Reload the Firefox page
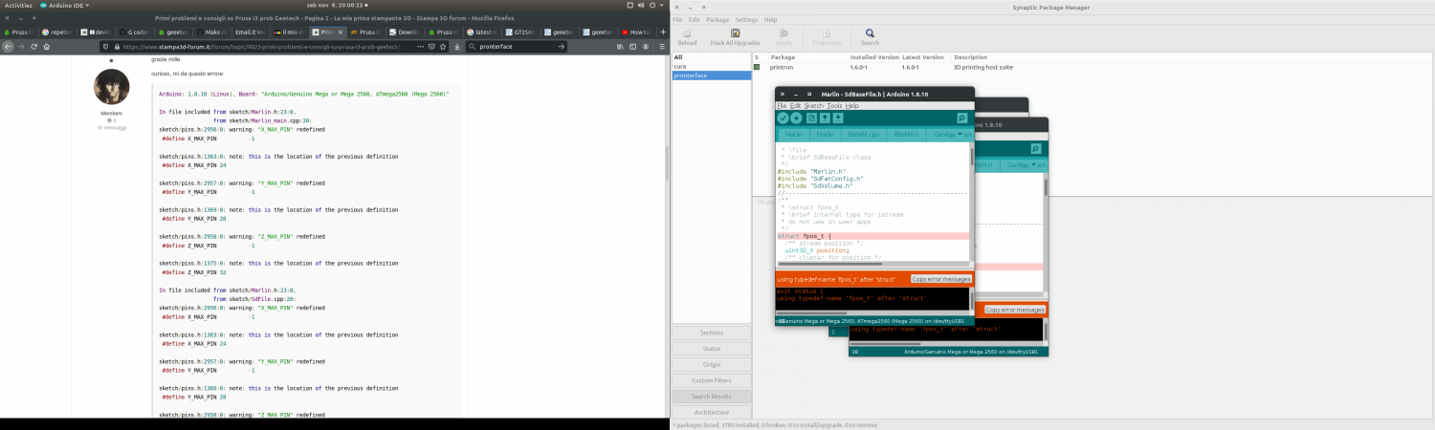The image size is (1435, 430). tap(33, 46)
